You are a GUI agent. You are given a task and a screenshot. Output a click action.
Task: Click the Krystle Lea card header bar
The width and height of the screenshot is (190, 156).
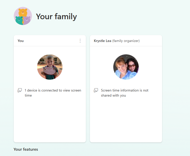[x=126, y=41]
